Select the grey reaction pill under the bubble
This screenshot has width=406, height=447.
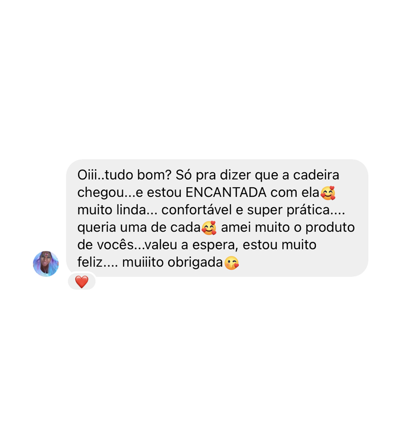coord(81,282)
